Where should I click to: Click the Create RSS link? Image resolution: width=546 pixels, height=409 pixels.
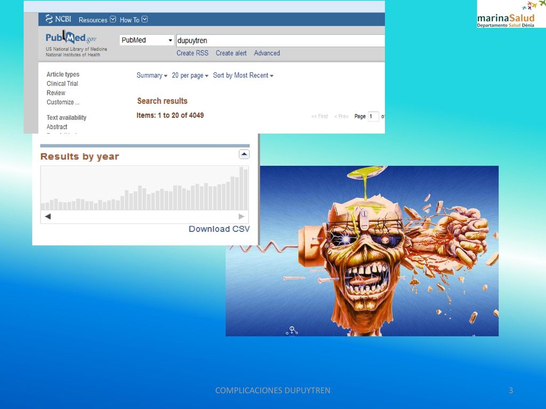coord(192,53)
